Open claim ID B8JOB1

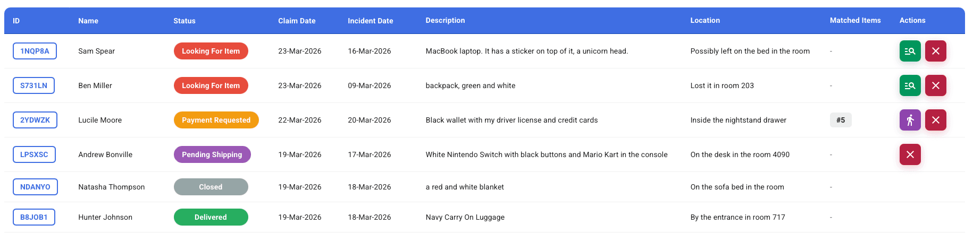tap(34, 217)
